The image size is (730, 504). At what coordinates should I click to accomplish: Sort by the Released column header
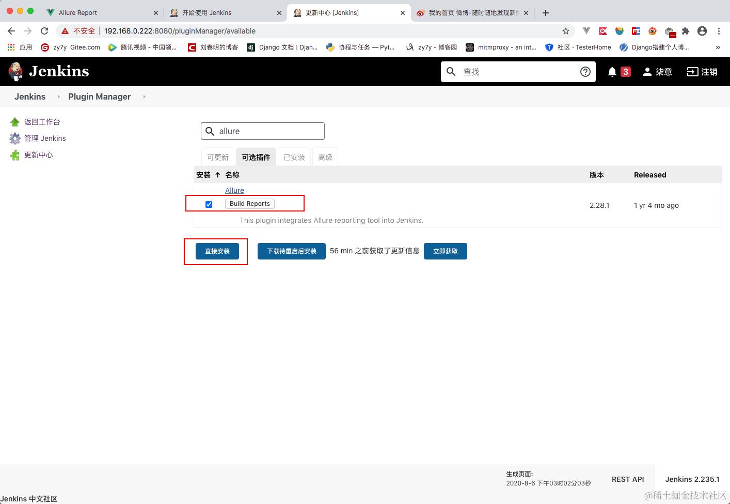click(x=650, y=175)
